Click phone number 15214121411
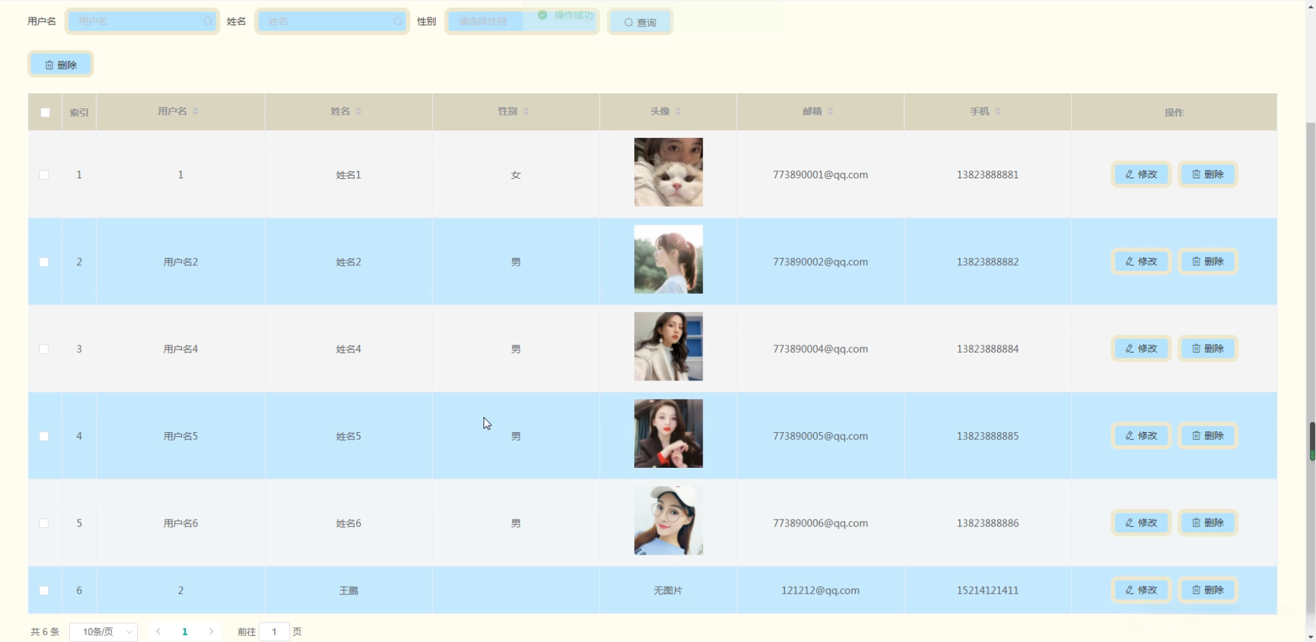Image resolution: width=1316 pixels, height=642 pixels. (x=987, y=591)
